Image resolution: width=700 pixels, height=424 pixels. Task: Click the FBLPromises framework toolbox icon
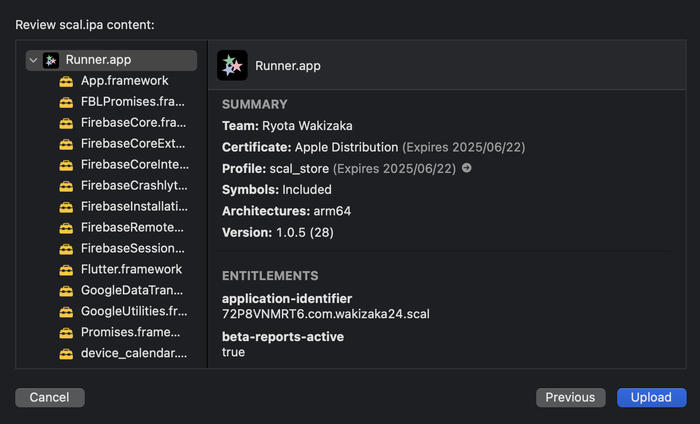click(66, 102)
